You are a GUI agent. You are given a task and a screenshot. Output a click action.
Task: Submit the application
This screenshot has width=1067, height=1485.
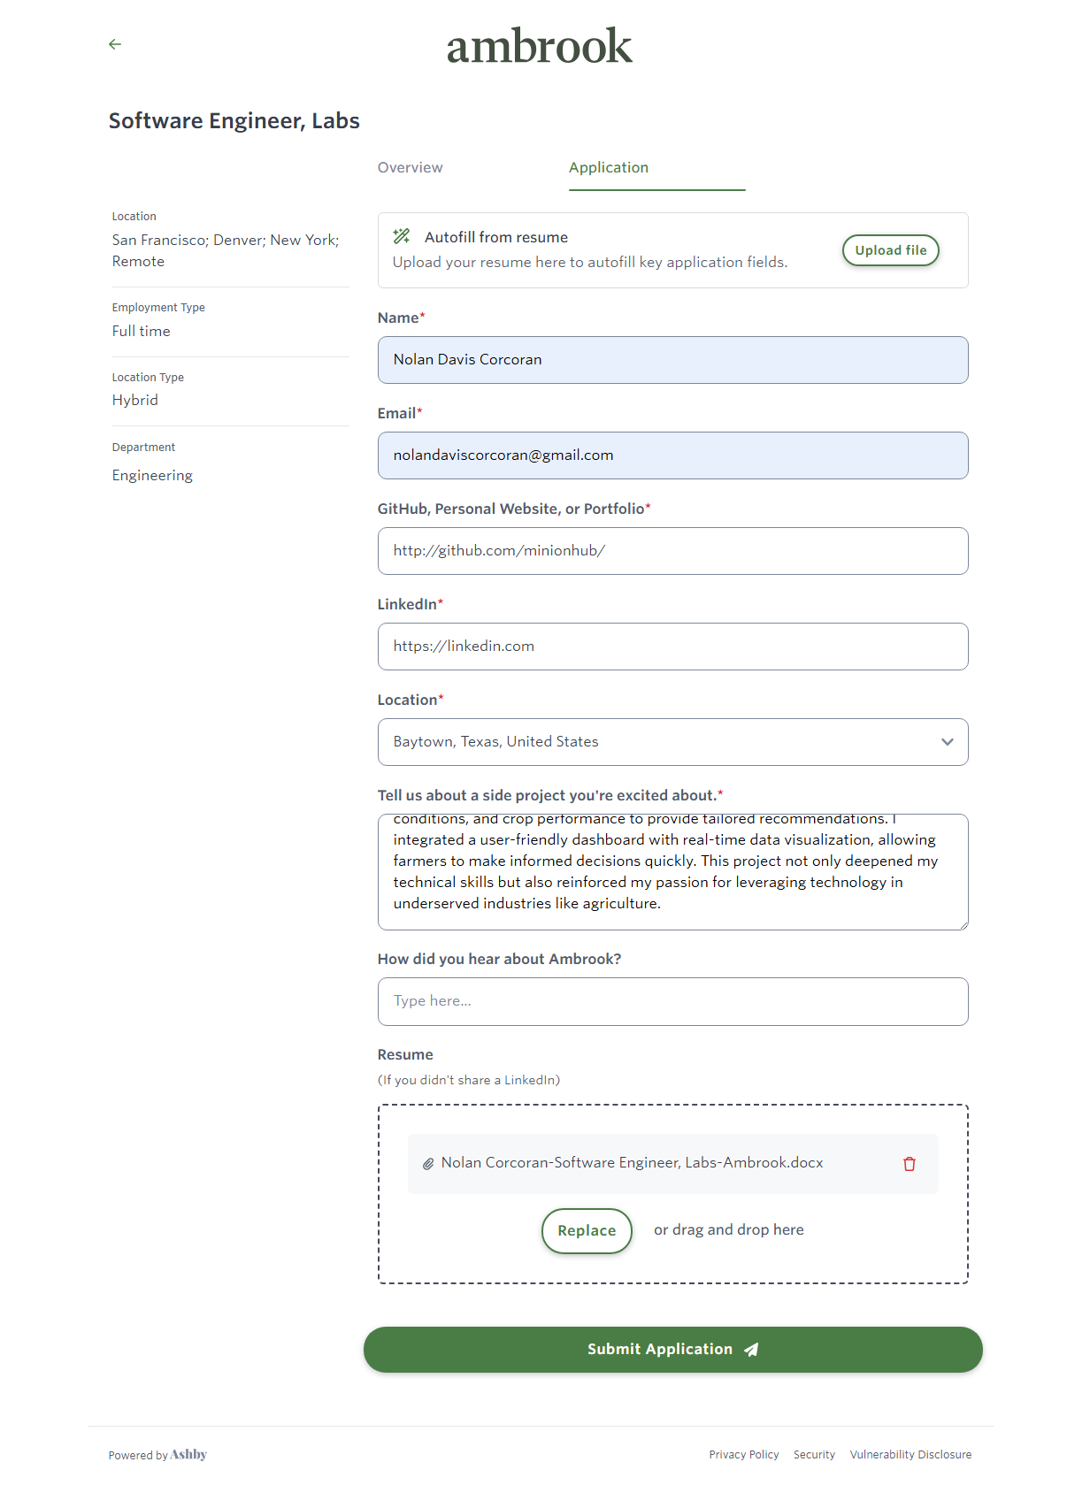coord(659,1350)
